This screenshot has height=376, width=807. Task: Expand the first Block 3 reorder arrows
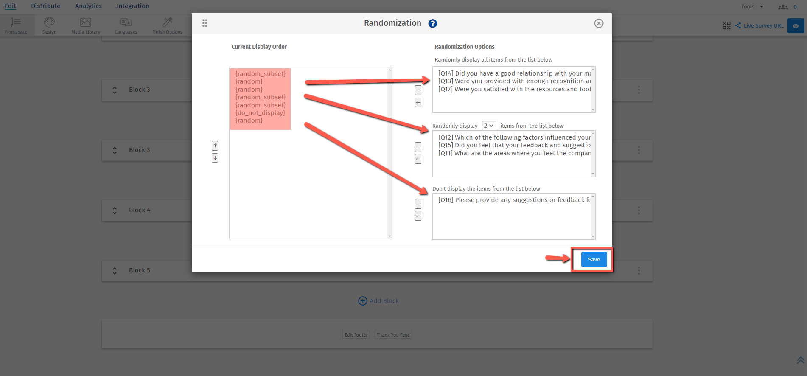pyautogui.click(x=115, y=90)
